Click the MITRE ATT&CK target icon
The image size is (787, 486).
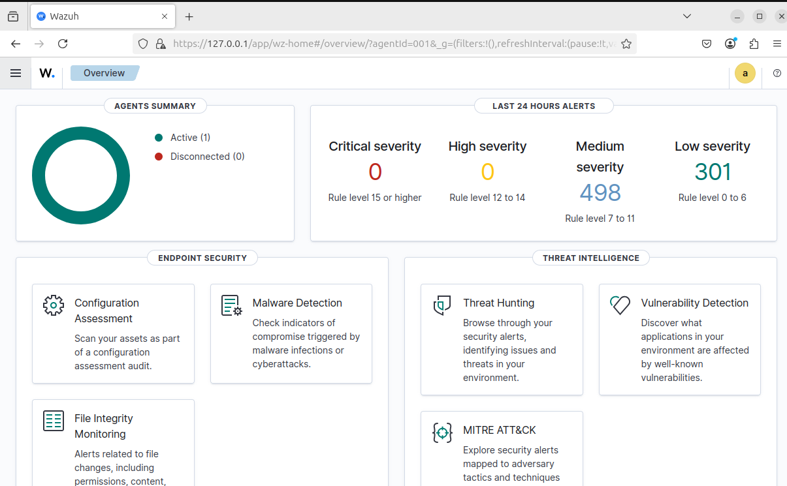[x=442, y=433]
